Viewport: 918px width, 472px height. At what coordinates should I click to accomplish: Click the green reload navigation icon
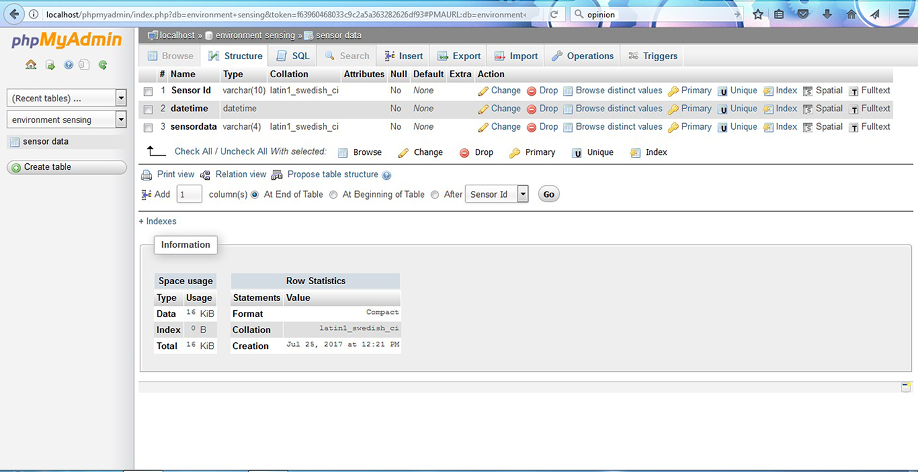point(103,65)
